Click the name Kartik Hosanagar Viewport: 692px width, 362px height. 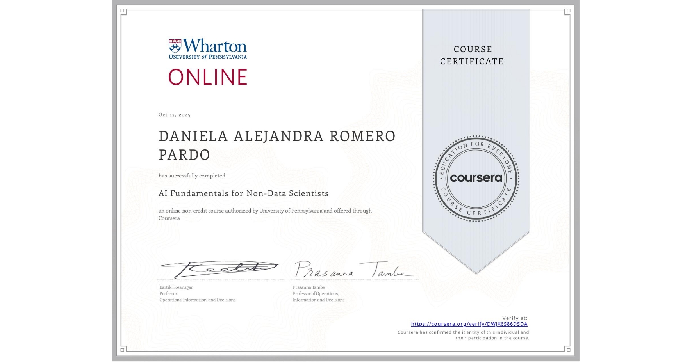[176, 287]
